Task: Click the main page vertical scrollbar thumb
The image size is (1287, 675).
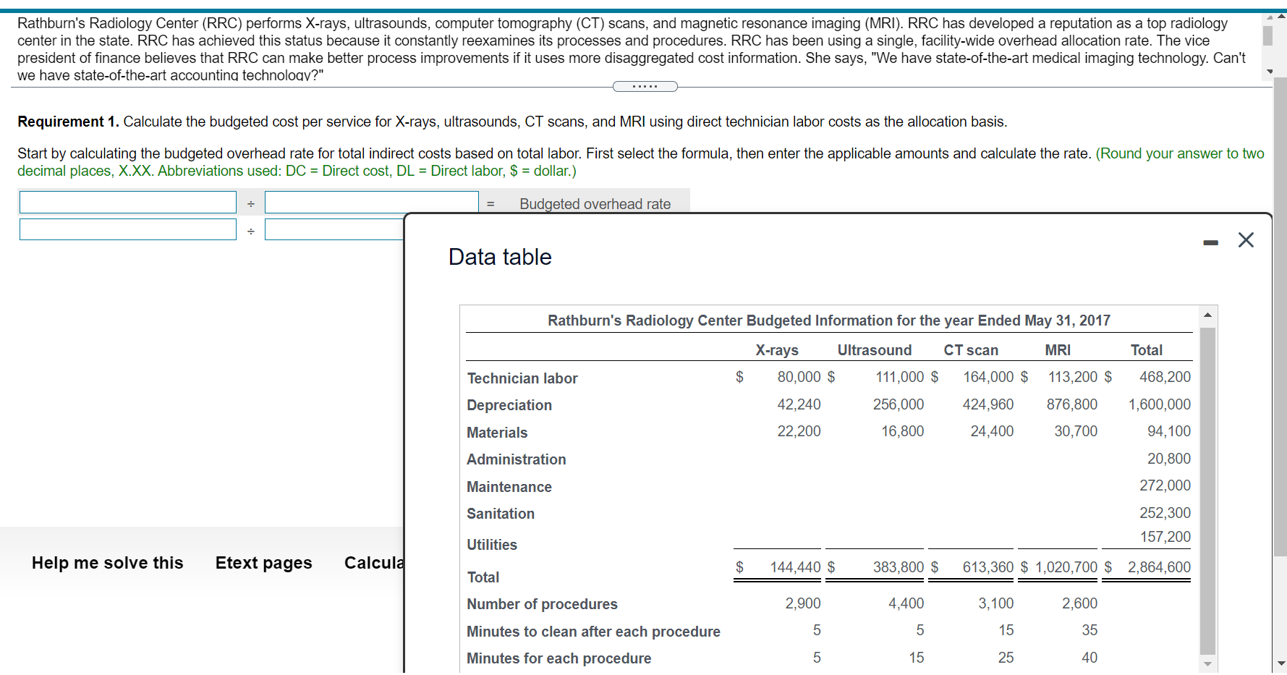Action: point(1280,316)
